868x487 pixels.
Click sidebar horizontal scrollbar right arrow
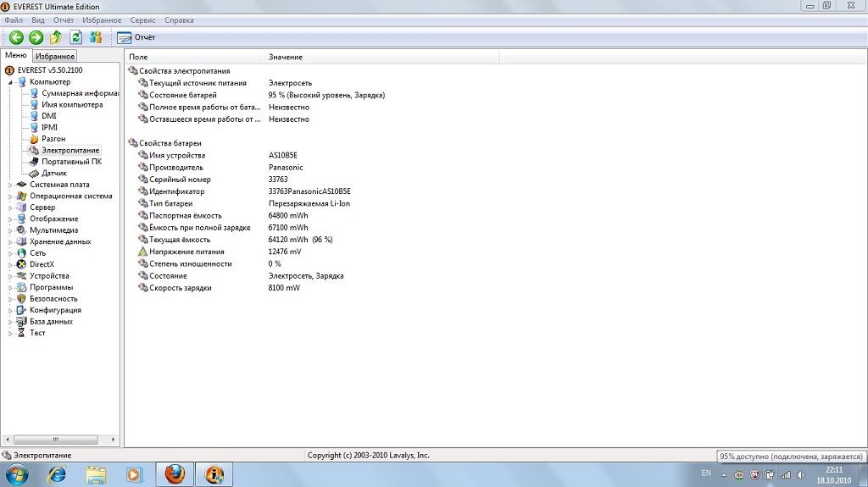pos(113,440)
